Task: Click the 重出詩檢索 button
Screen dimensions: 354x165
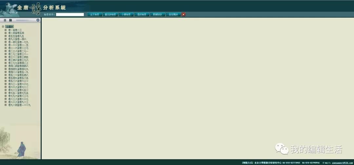Action: [110, 14]
